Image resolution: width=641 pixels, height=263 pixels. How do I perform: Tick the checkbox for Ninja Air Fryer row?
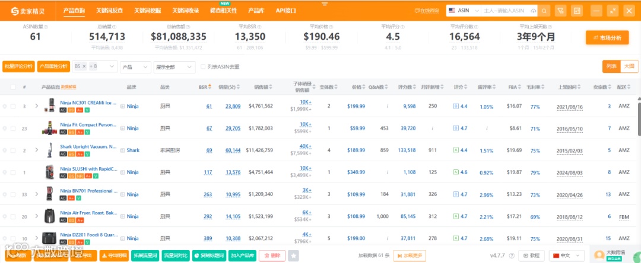pyautogui.click(x=13, y=217)
